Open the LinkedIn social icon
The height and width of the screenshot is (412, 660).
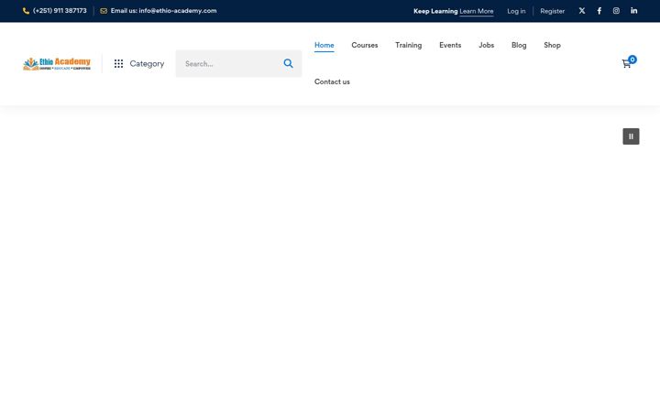[x=634, y=11]
